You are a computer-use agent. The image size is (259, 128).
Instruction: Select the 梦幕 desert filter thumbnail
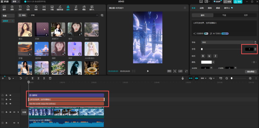point(25,49)
